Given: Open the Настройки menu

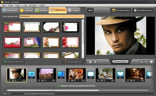Looking at the screenshot, I should click(x=33, y=5).
